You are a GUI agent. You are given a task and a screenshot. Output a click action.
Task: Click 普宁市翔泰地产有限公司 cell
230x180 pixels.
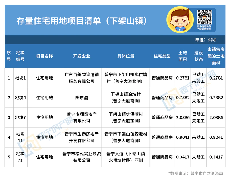pyautogui.click(x=82, y=117)
